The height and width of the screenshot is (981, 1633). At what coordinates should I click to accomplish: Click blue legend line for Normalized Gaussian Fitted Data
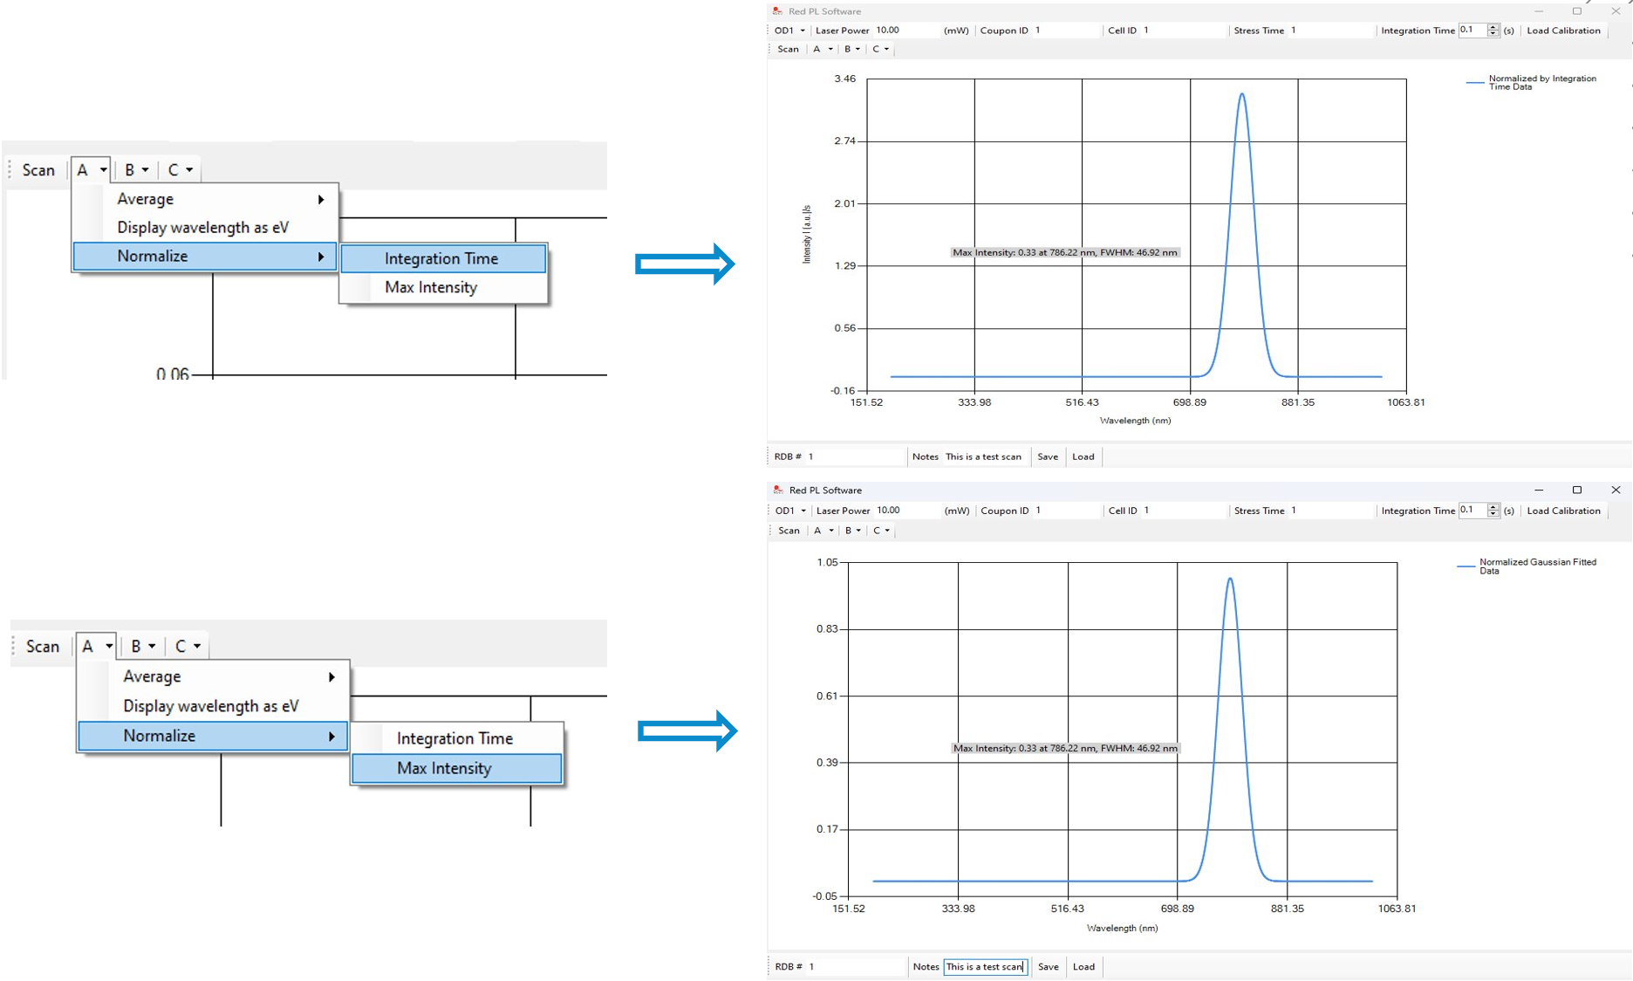point(1466,566)
